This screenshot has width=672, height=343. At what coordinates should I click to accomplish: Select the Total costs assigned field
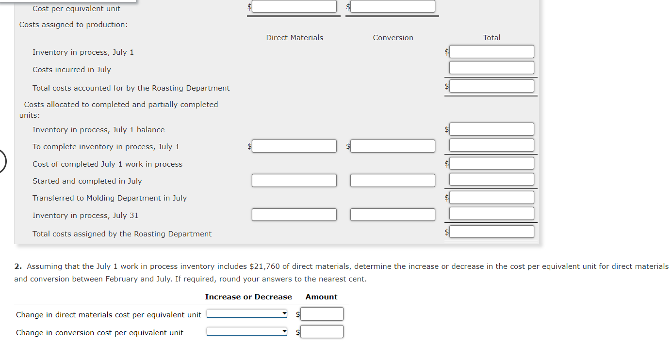pos(492,232)
